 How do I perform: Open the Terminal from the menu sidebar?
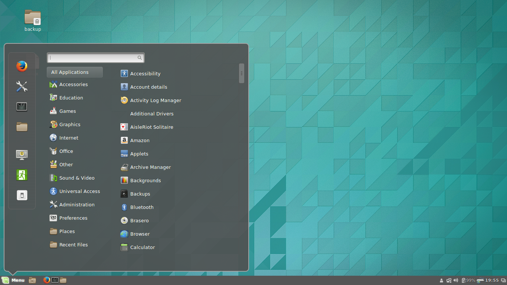click(x=22, y=107)
